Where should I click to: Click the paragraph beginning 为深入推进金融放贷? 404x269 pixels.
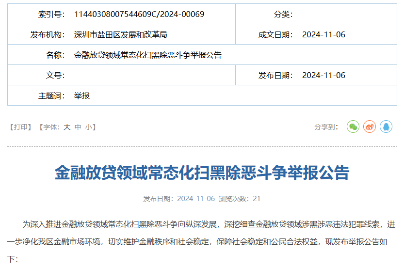(201, 242)
